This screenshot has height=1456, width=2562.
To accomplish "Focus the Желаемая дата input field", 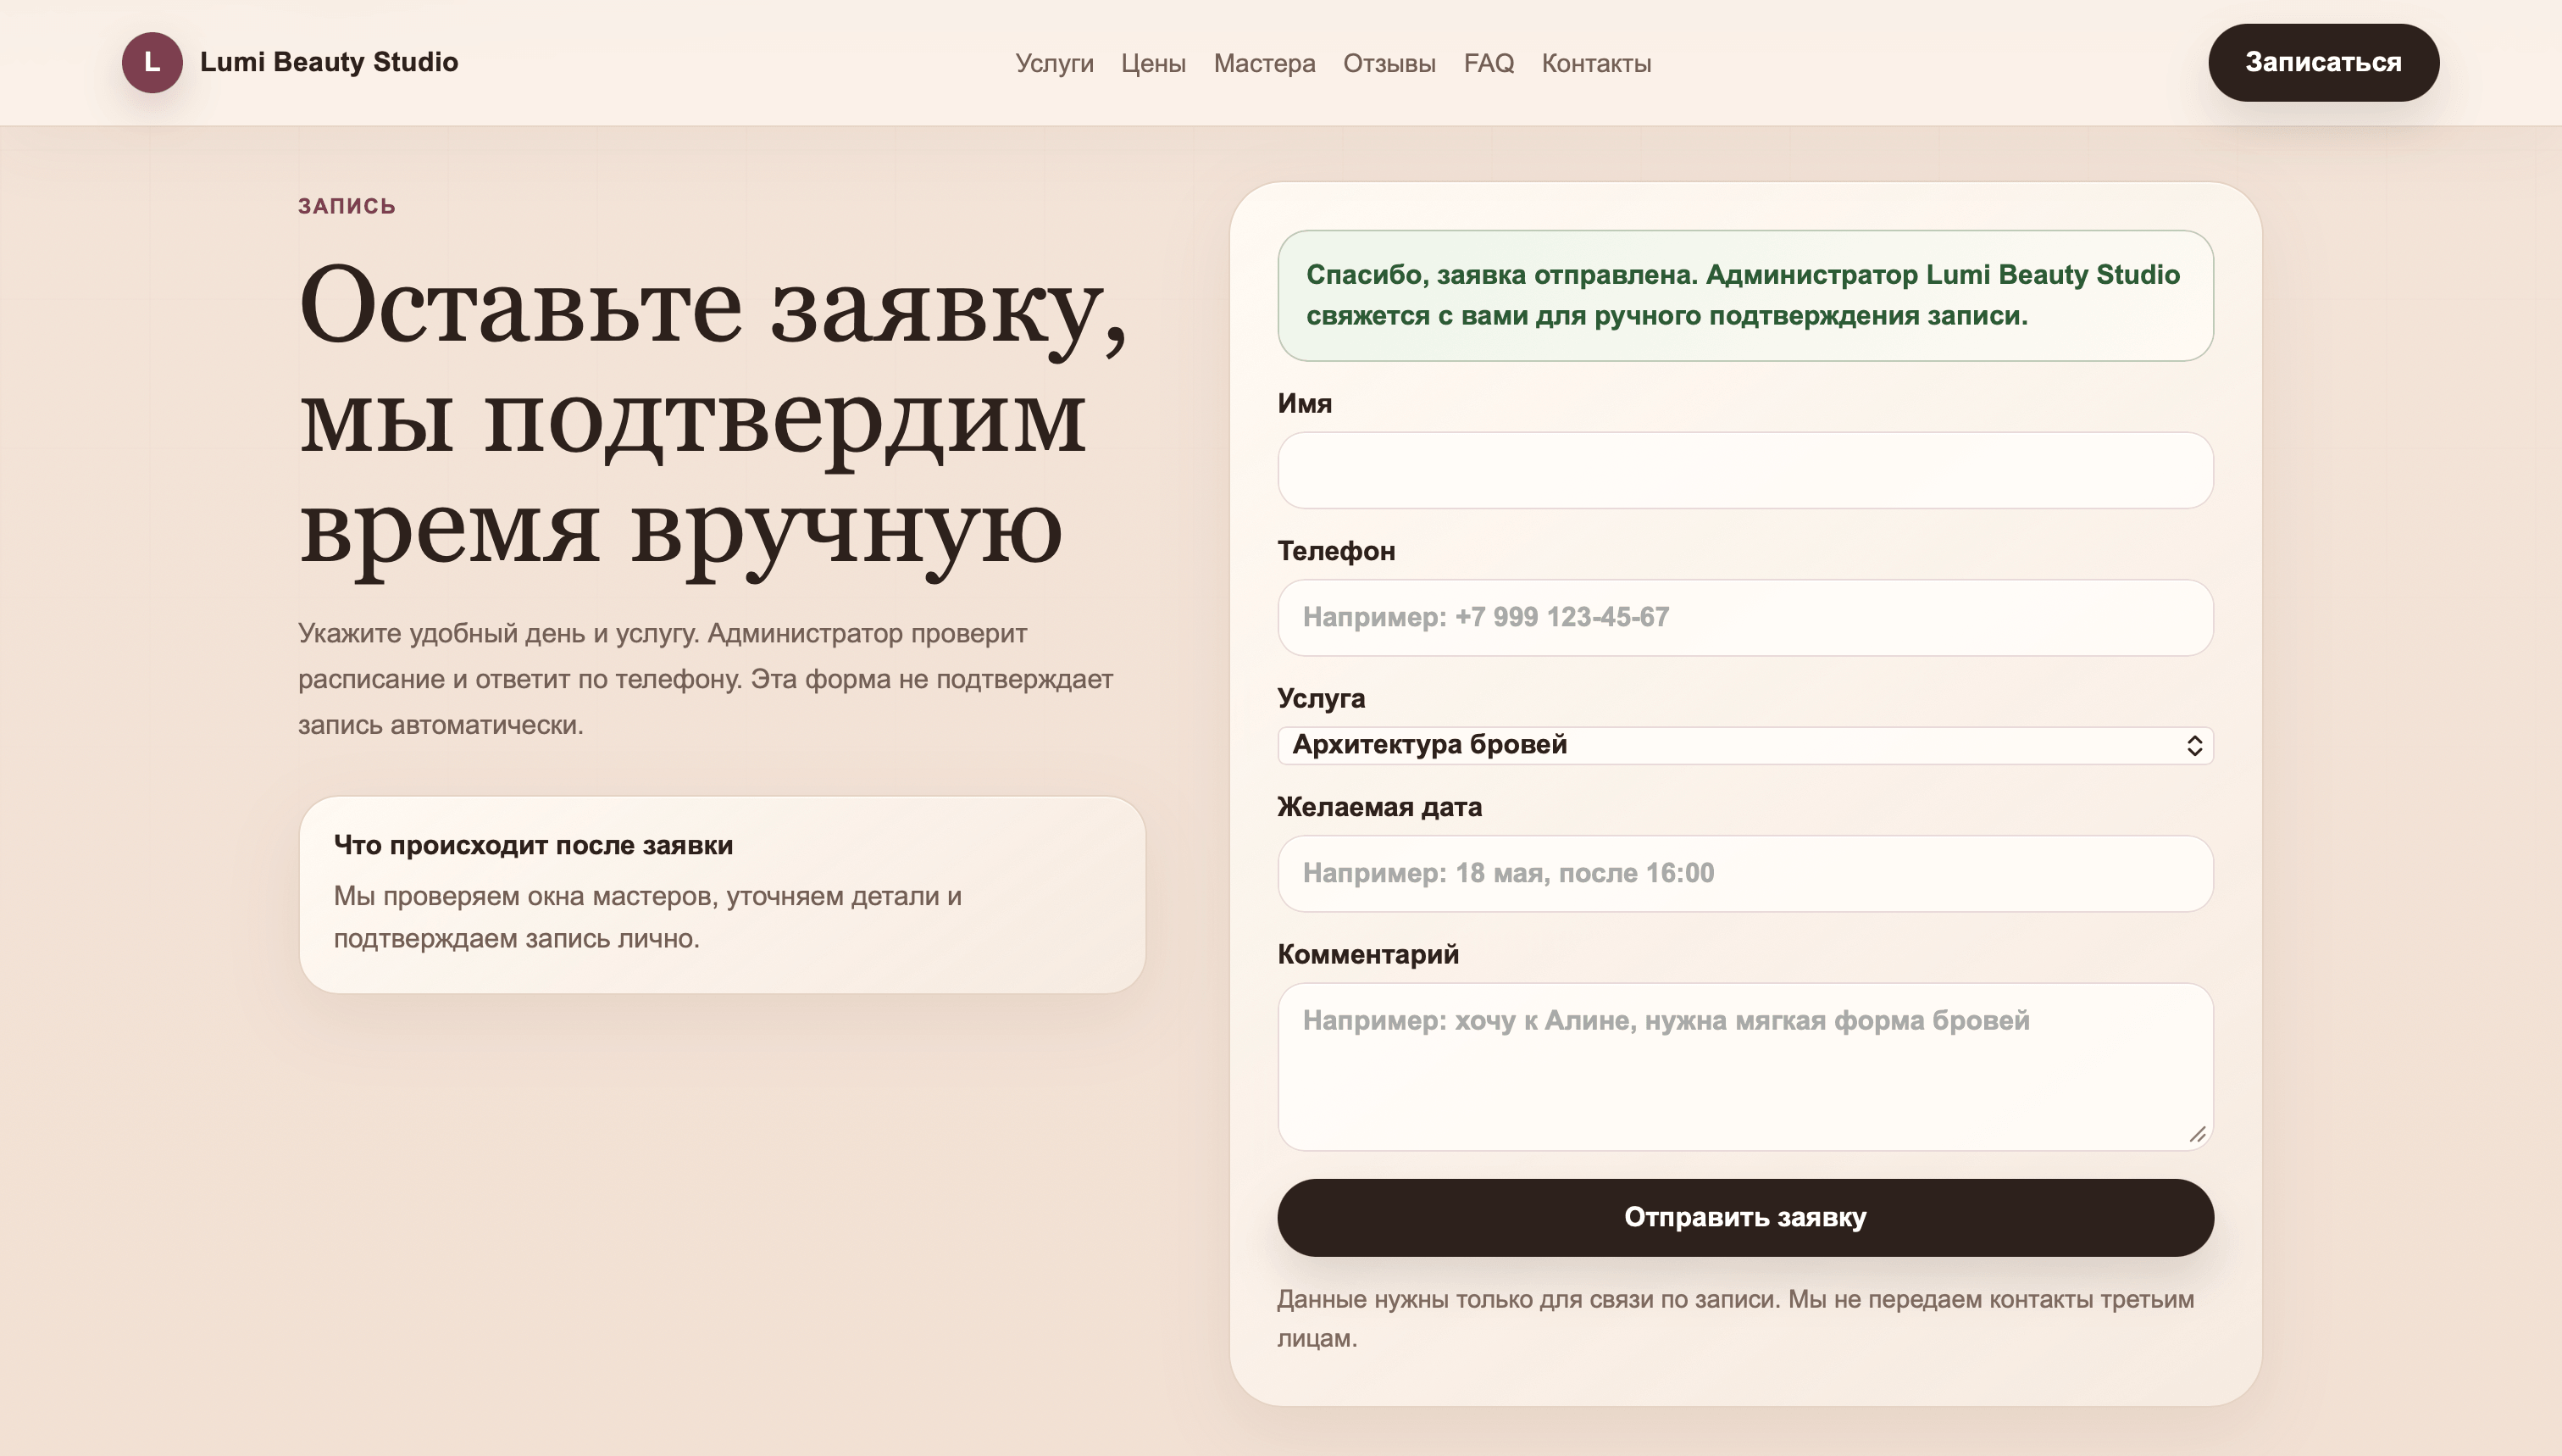I will [1745, 873].
